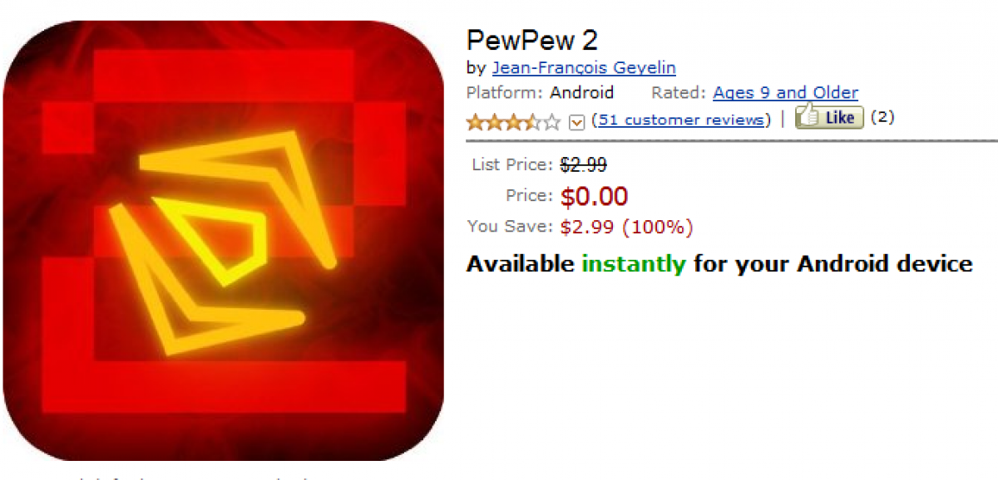Select the $2.99 (100%) savings text
The height and width of the screenshot is (480, 998).
[x=626, y=227]
